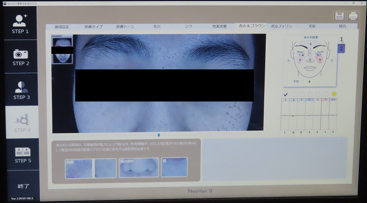Viewport: 367px width, 203px height.
Task: Select result page 2 blue tab
Action: click(x=341, y=49)
